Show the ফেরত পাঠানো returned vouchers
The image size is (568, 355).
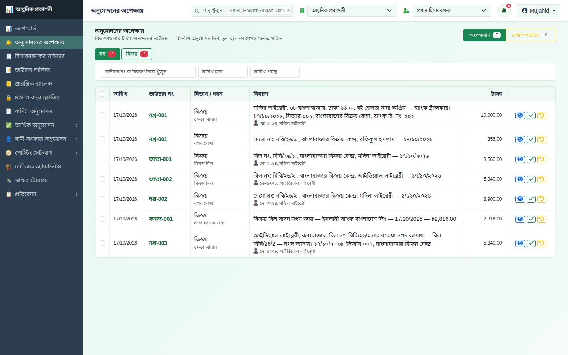pos(531,35)
